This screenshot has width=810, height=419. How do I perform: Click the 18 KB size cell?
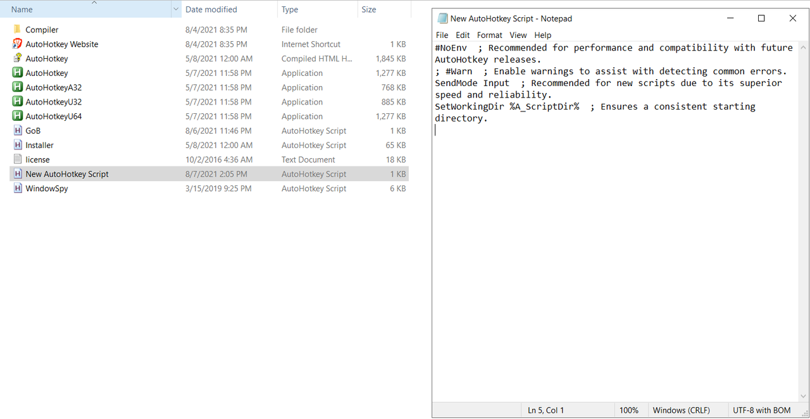point(396,159)
